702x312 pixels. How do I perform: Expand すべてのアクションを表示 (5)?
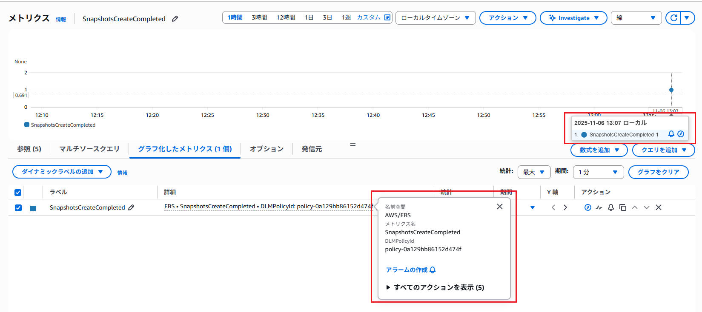click(435, 287)
